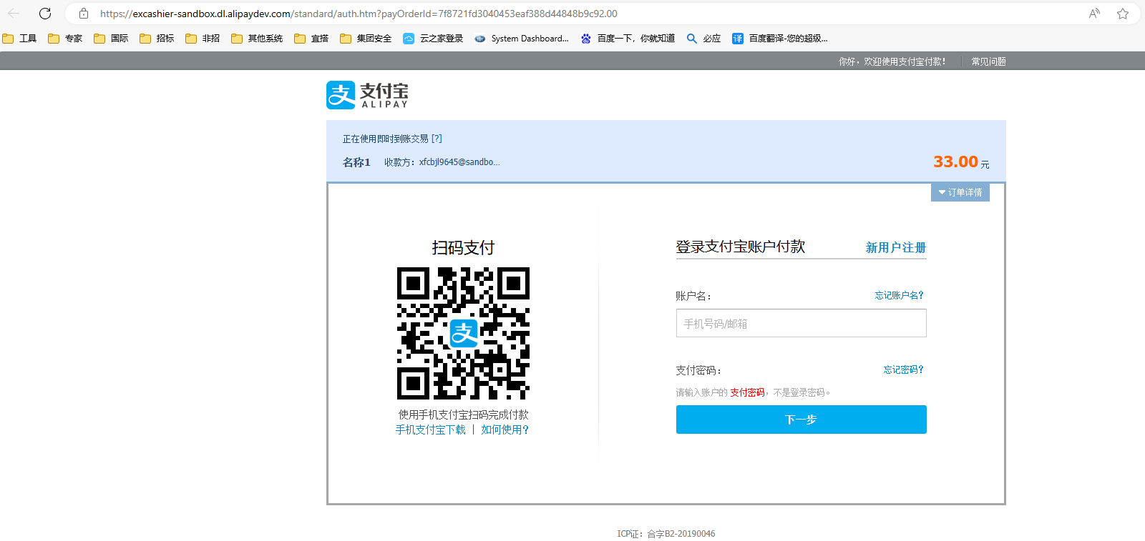The image size is (1145, 541).
Task: Open the 其他系统 bookmark folder
Action: point(258,39)
